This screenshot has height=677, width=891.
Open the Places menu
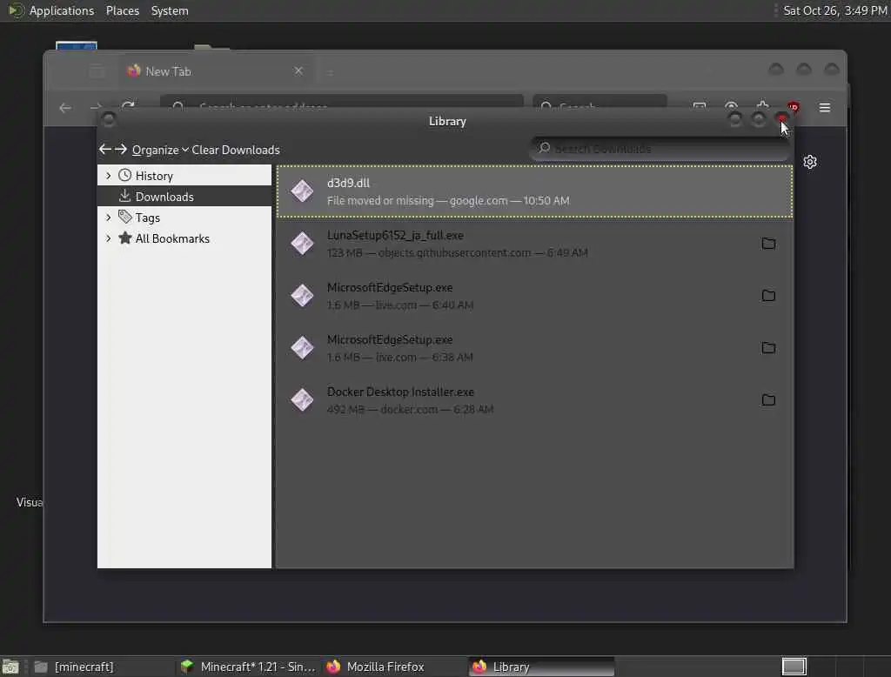123,10
